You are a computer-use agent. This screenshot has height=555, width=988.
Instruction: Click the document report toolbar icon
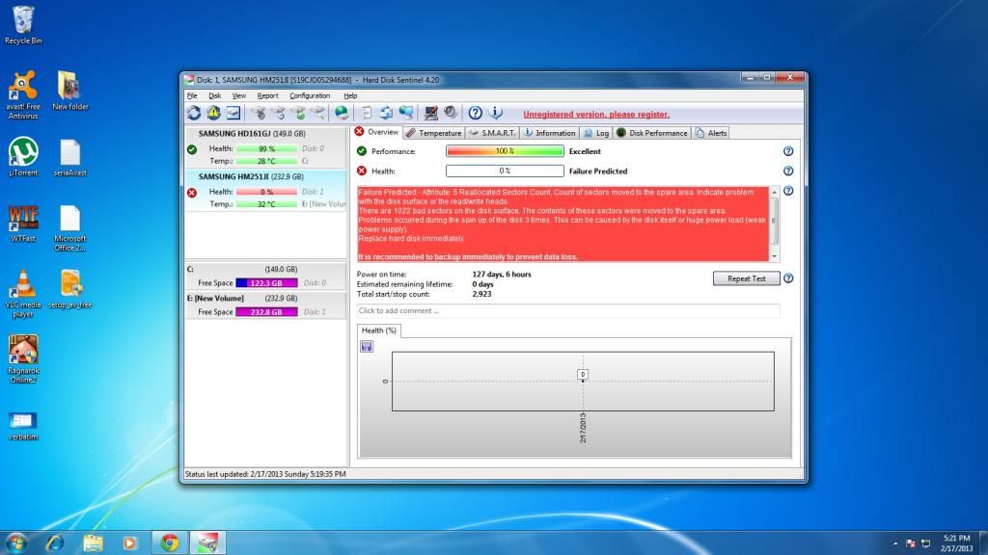coord(366,113)
